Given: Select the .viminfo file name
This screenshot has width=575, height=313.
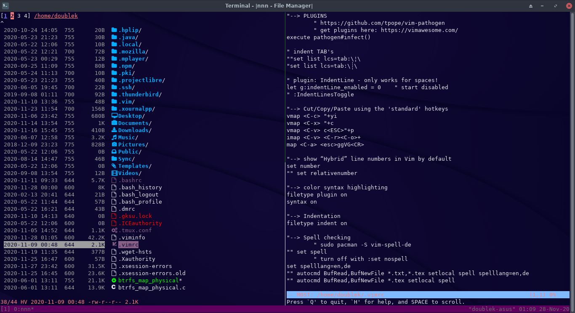Looking at the screenshot, I should pyautogui.click(x=132, y=238).
